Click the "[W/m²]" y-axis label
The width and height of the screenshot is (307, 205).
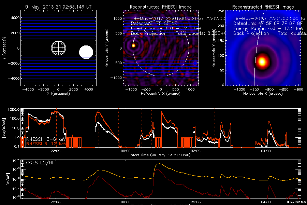pyautogui.click(x=8, y=179)
